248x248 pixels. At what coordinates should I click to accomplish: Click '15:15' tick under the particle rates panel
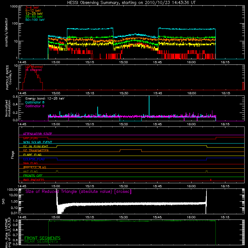coord(90,93)
